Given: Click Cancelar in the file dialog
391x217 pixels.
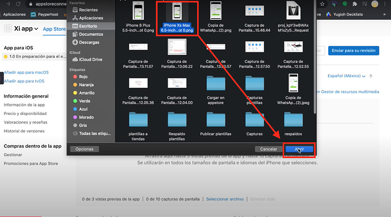Looking at the screenshot, I should tap(269, 149).
